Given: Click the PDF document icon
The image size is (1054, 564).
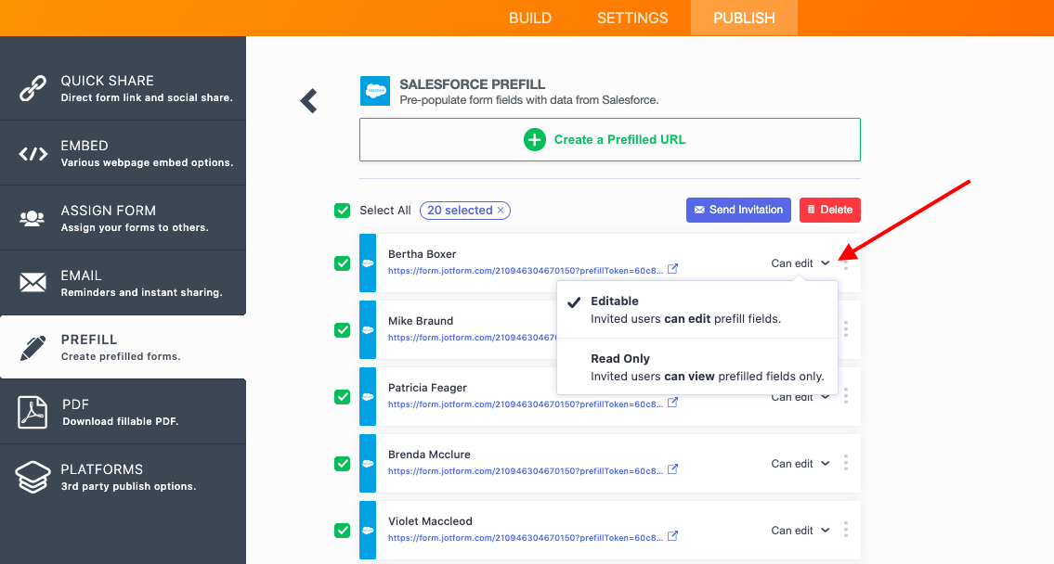Looking at the screenshot, I should 33,412.
